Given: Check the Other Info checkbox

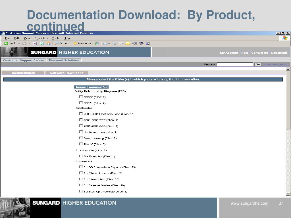Looking at the screenshot, I should pos(78,150).
